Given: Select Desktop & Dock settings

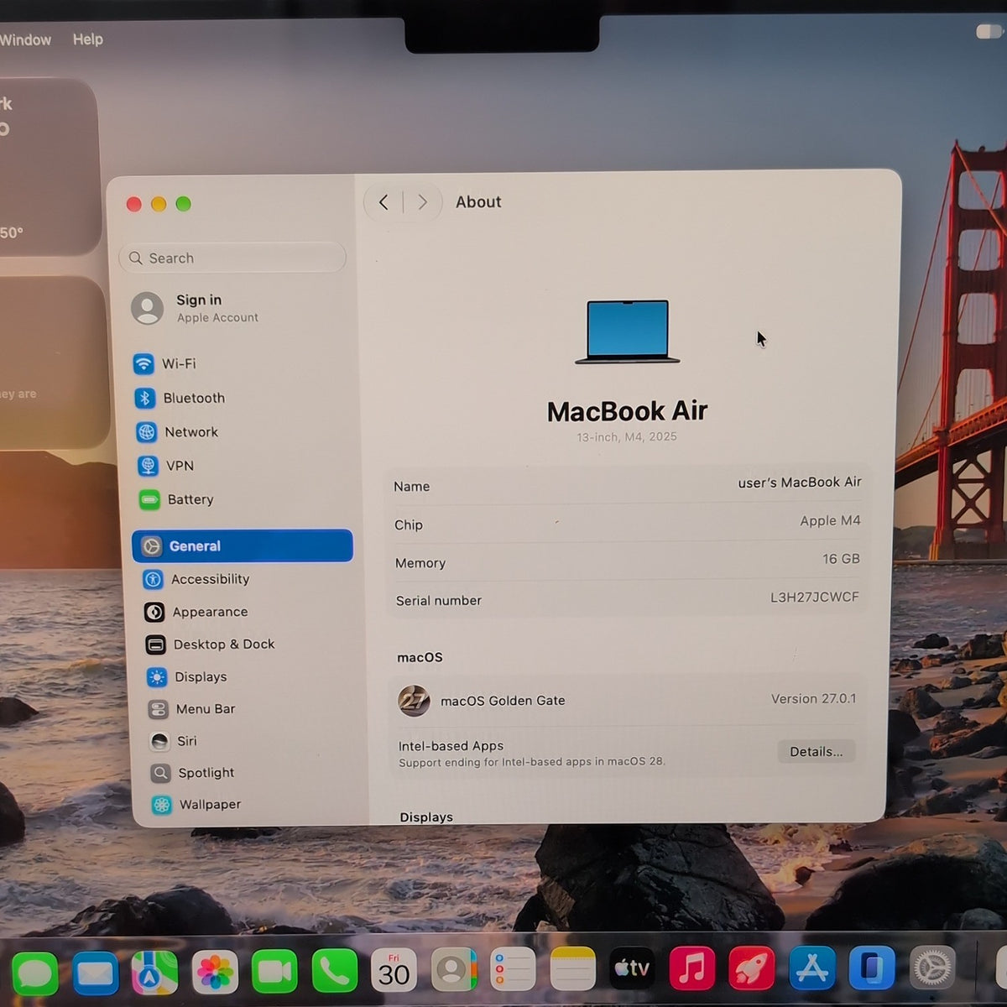Looking at the screenshot, I should [x=210, y=644].
